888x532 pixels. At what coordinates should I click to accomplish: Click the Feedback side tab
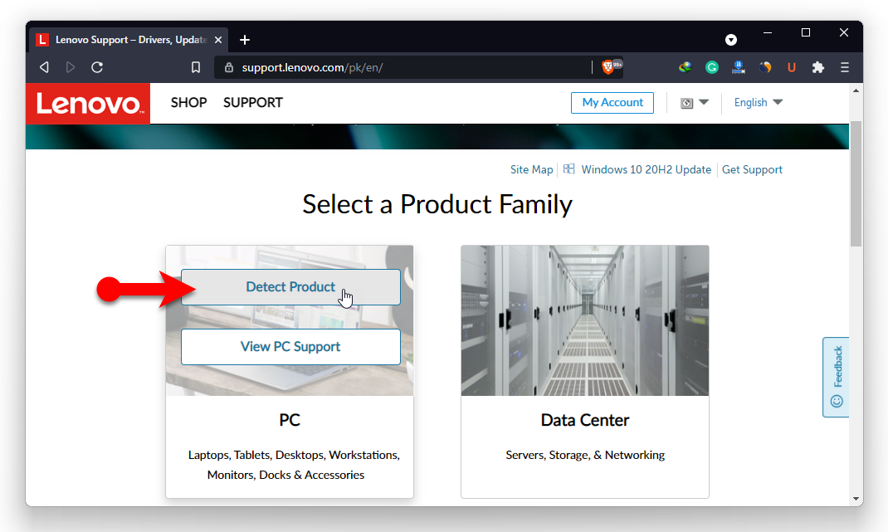click(x=836, y=377)
